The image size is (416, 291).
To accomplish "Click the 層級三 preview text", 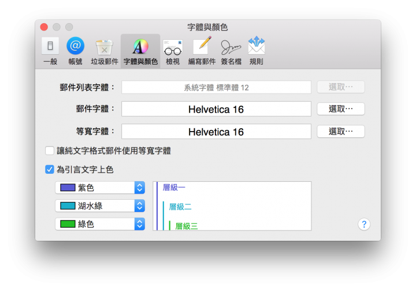I will click(187, 226).
